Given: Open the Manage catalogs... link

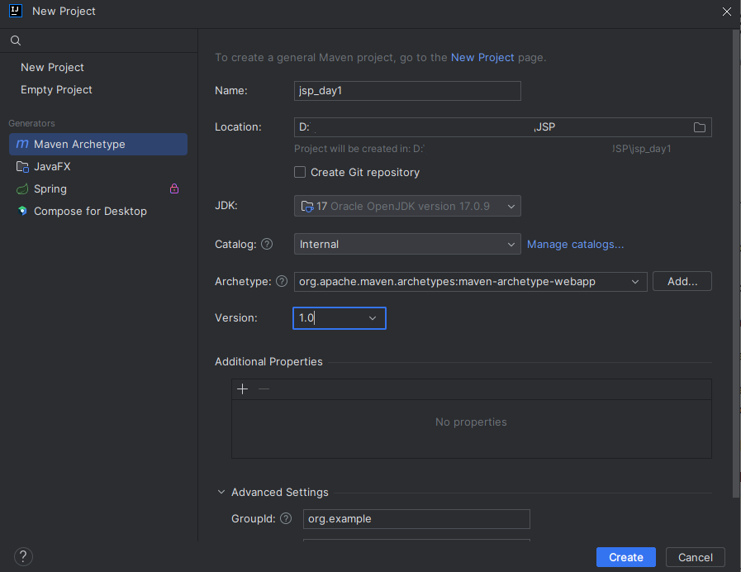Looking at the screenshot, I should (575, 245).
